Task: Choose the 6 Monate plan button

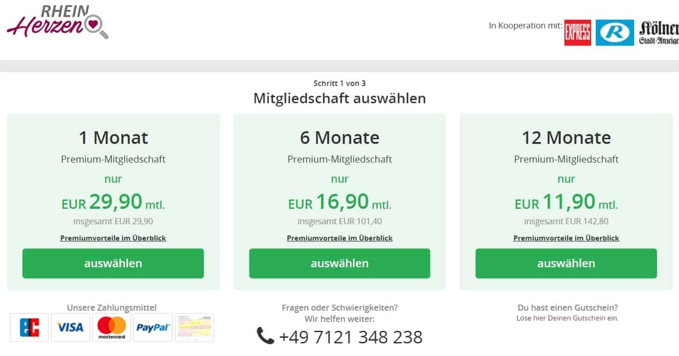Action: [339, 263]
